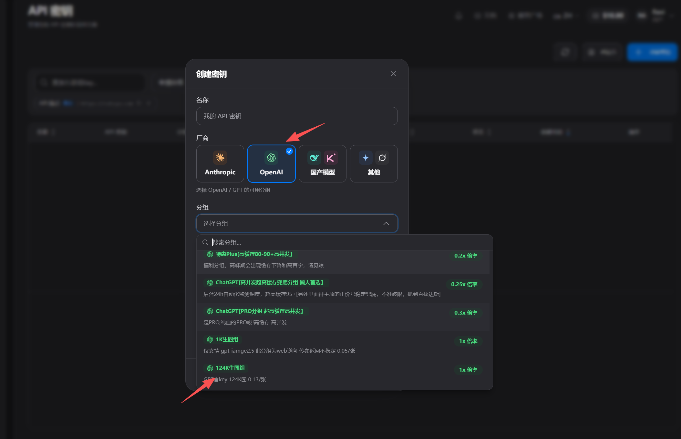Image resolution: width=681 pixels, height=439 pixels.
Task: Select the Anthropic vendor card
Action: 220,164
